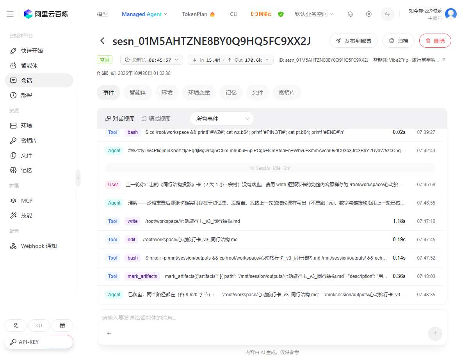Switch to 调试视图
This screenshot has height=356, width=470.
click(156, 119)
